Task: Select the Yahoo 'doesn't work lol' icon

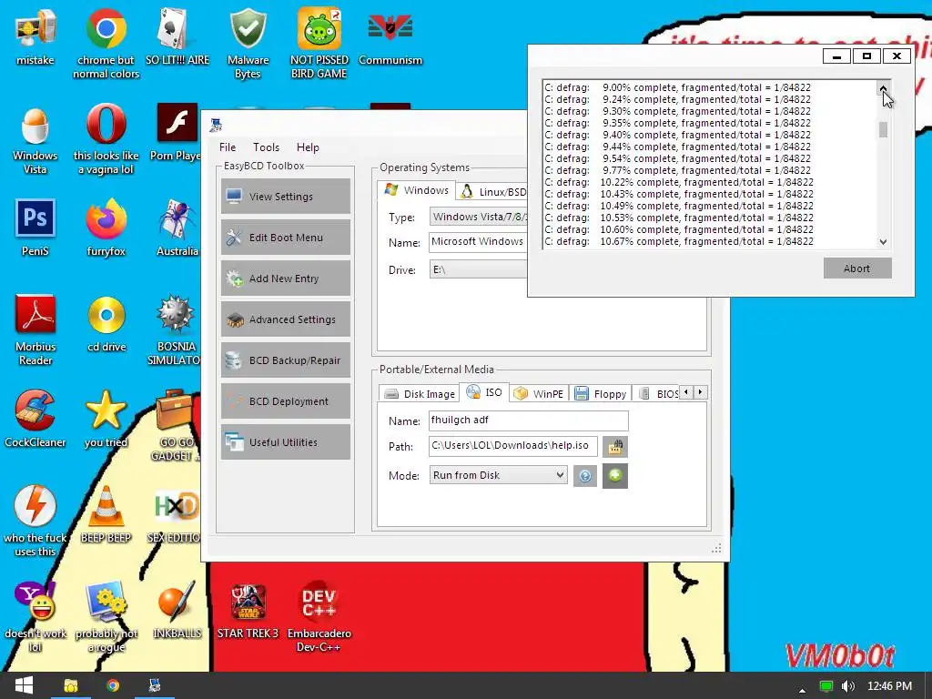Action: click(35, 617)
